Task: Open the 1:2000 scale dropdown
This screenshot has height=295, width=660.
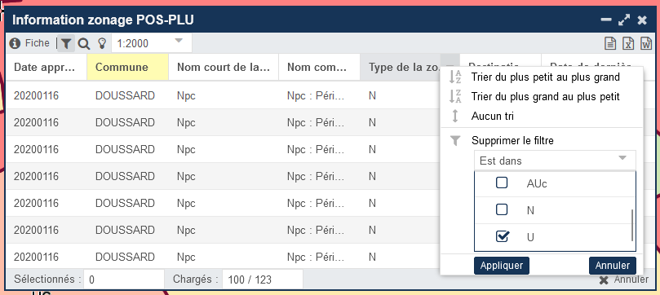Action: click(x=152, y=43)
